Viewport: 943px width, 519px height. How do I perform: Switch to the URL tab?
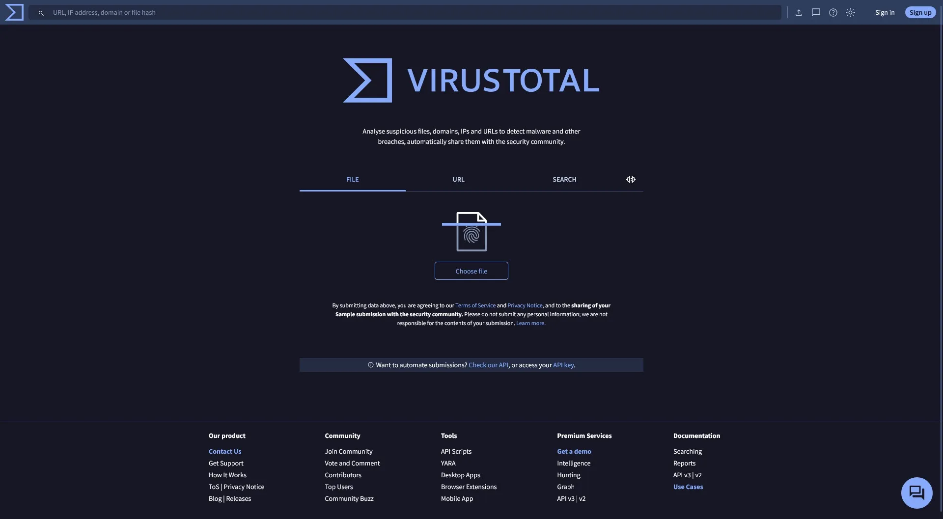tap(458, 179)
